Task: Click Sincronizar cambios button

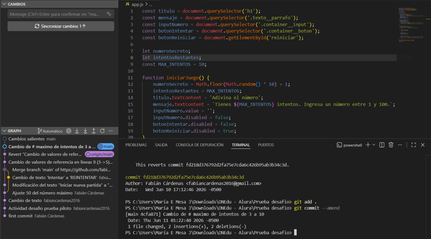Action: click(61, 26)
